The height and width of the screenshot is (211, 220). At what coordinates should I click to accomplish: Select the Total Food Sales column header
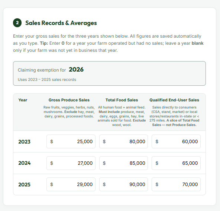pyautogui.click(x=122, y=100)
